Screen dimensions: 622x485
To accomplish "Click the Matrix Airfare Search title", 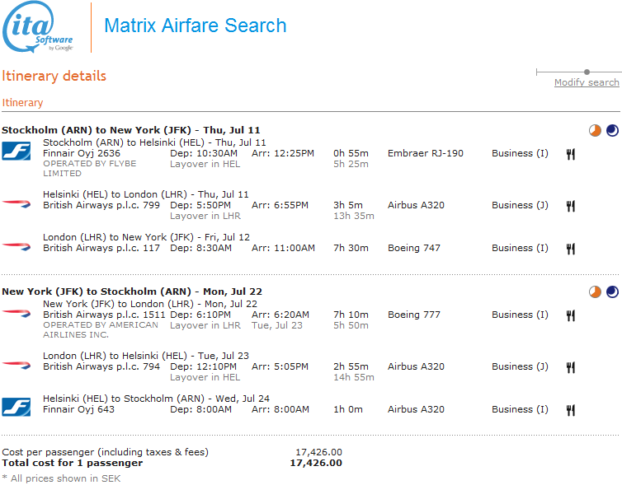I will point(195,26).
